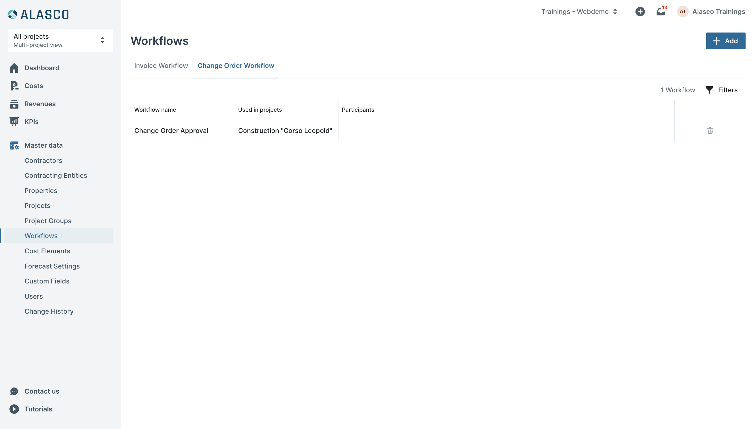Delete Change Order Approval workflow
Screen dimensions: 755x429
click(x=710, y=131)
